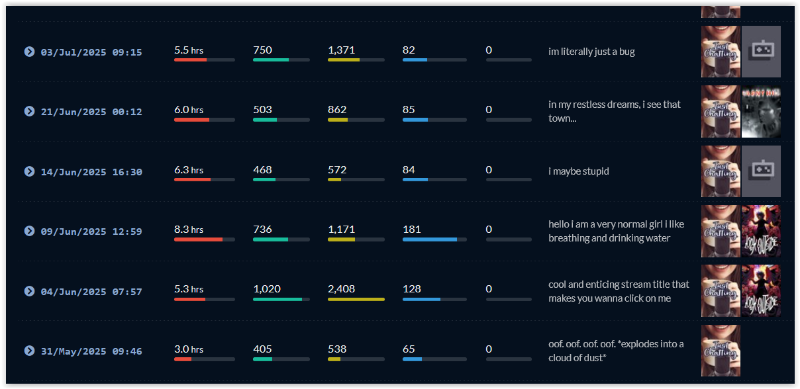Open the 21/Jun/2025 00:12 stream date link
This screenshot has width=800, height=389.
coord(91,112)
